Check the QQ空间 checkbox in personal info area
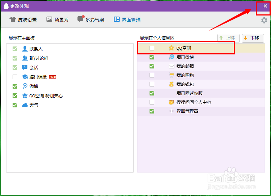 pyautogui.click(x=152, y=48)
